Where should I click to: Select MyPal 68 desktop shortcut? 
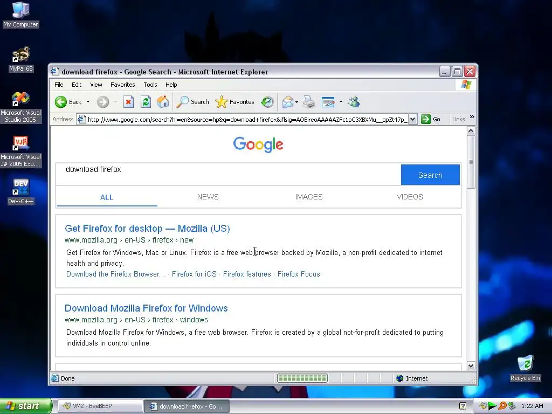(x=20, y=59)
